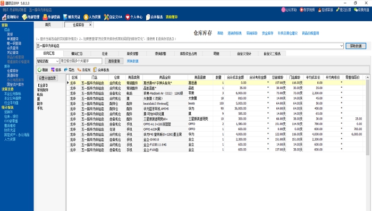Click the grid's vertical scrollbar
372x211 pixels.
[367, 117]
